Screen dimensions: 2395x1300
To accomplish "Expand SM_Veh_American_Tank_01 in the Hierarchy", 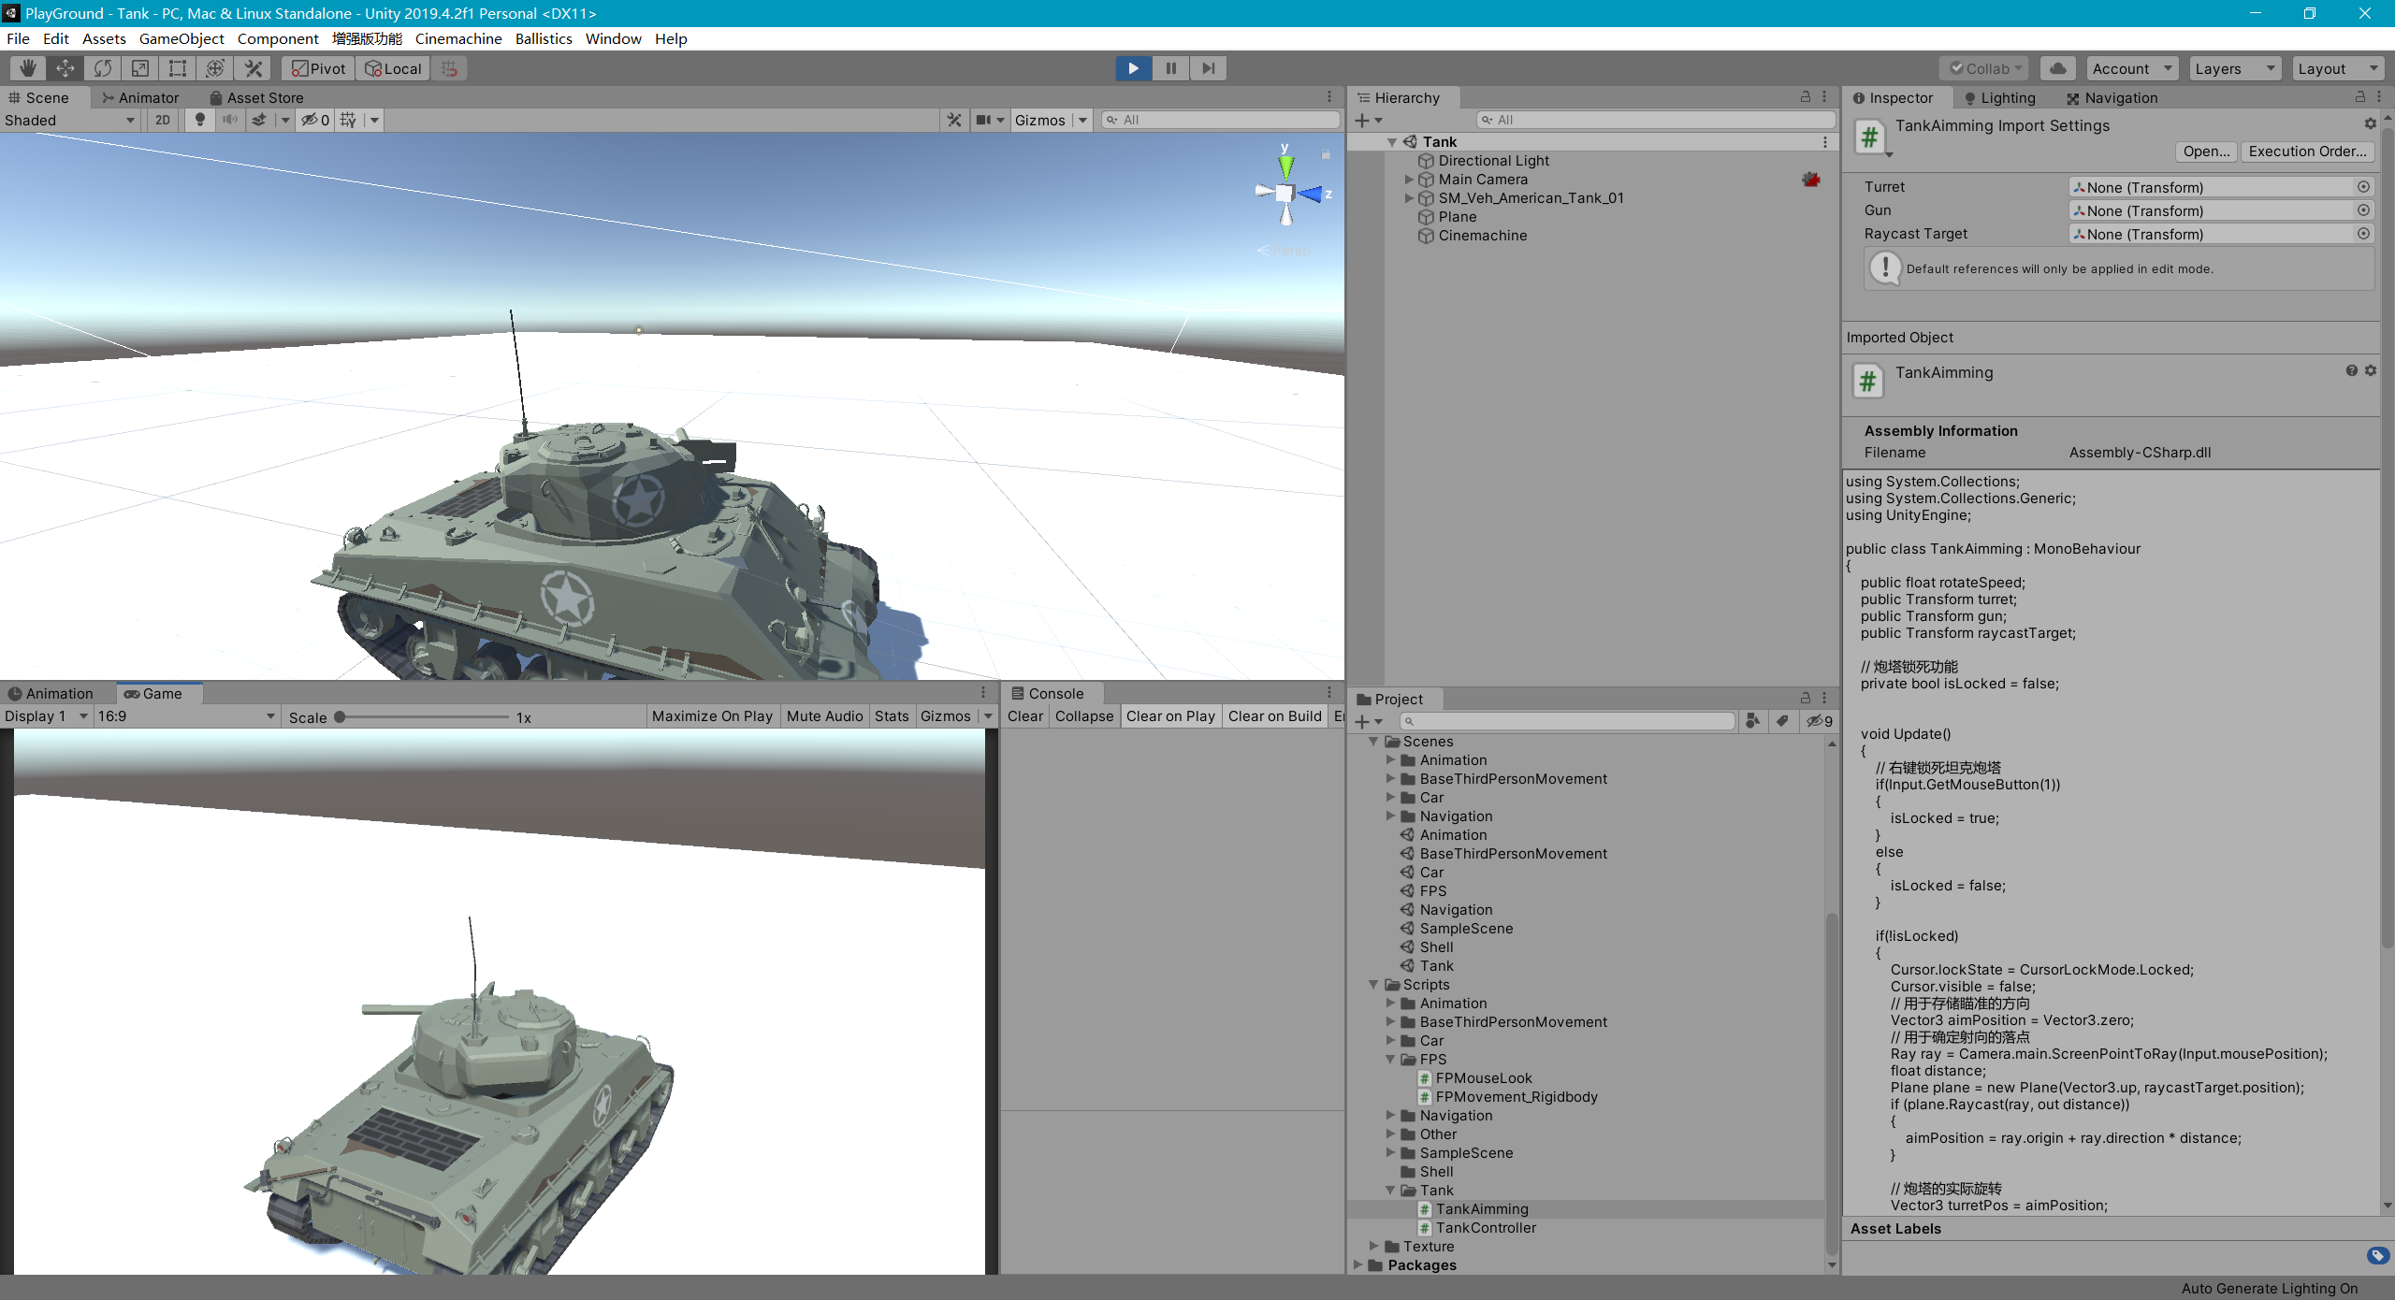I will (1410, 197).
